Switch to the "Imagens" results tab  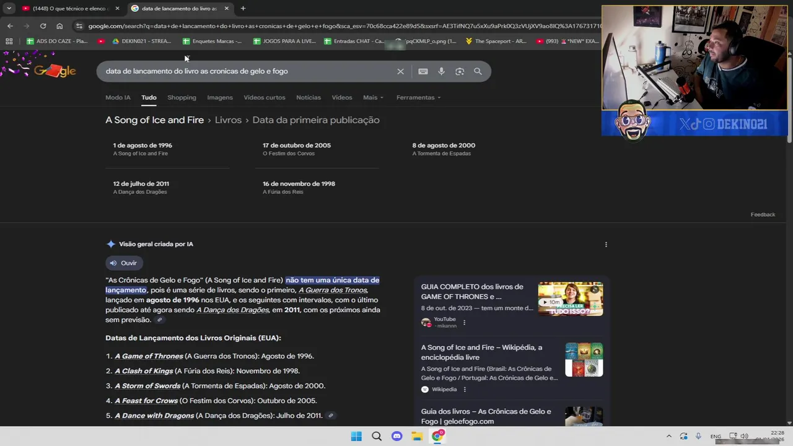(x=220, y=97)
